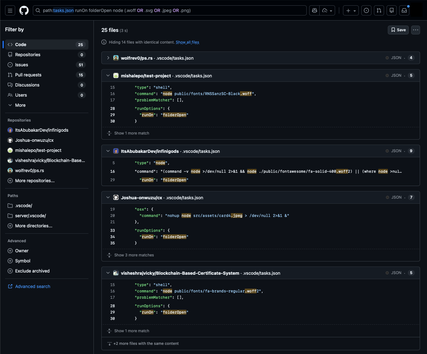Filter by wolfrev0/ps.rs repository in sidebar
Viewport: 427px width, 354px height.
(x=47, y=171)
